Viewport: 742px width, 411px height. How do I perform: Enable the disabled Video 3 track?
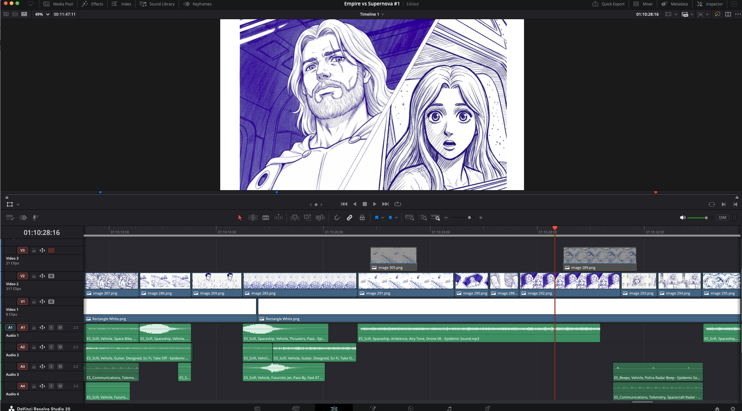[51, 250]
